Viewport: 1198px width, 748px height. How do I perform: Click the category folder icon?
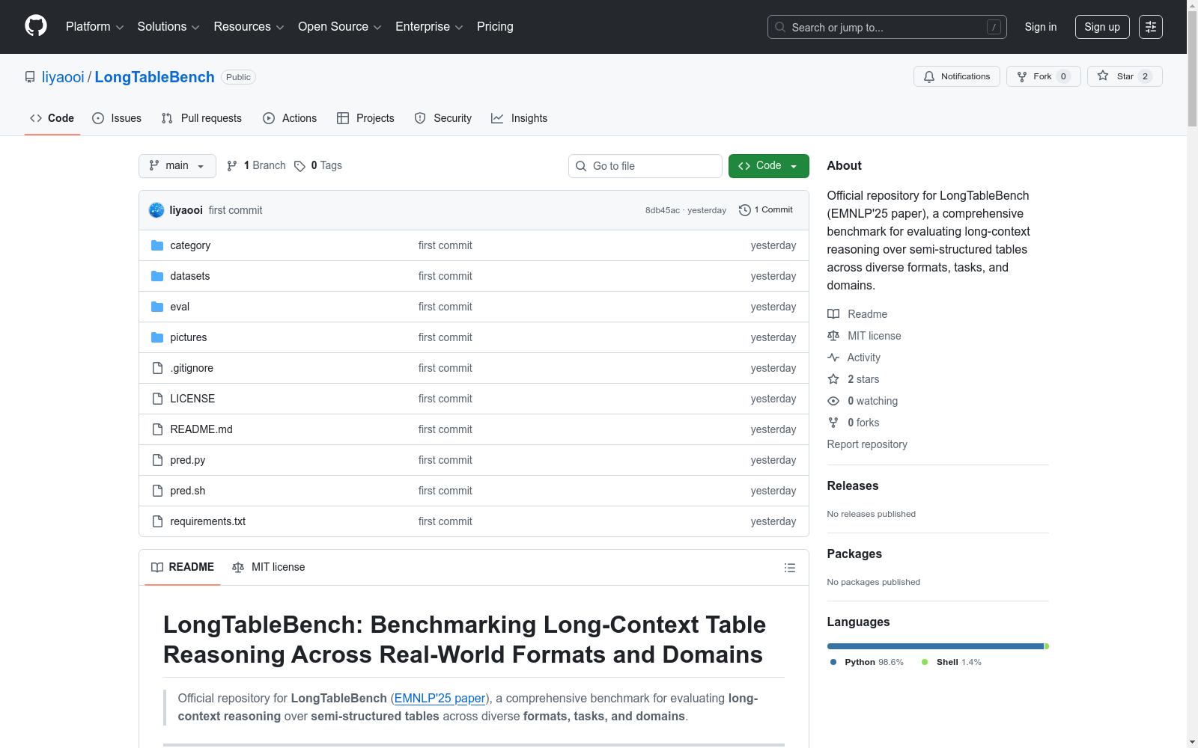(157, 245)
